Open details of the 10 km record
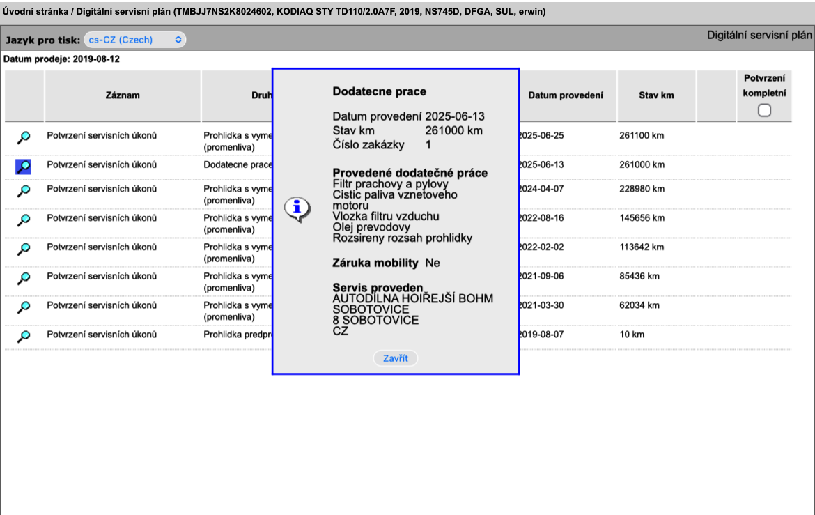The height and width of the screenshot is (515, 815). coord(24,337)
